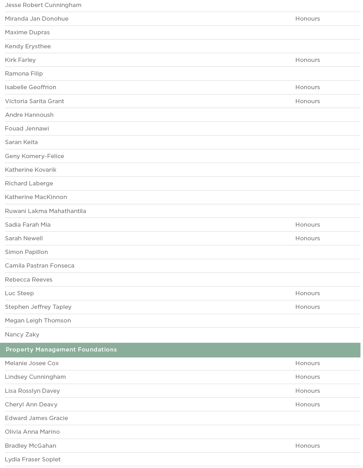Click the Lindsey Cunningham name
This screenshot has height=468, width=363.
[35, 377]
